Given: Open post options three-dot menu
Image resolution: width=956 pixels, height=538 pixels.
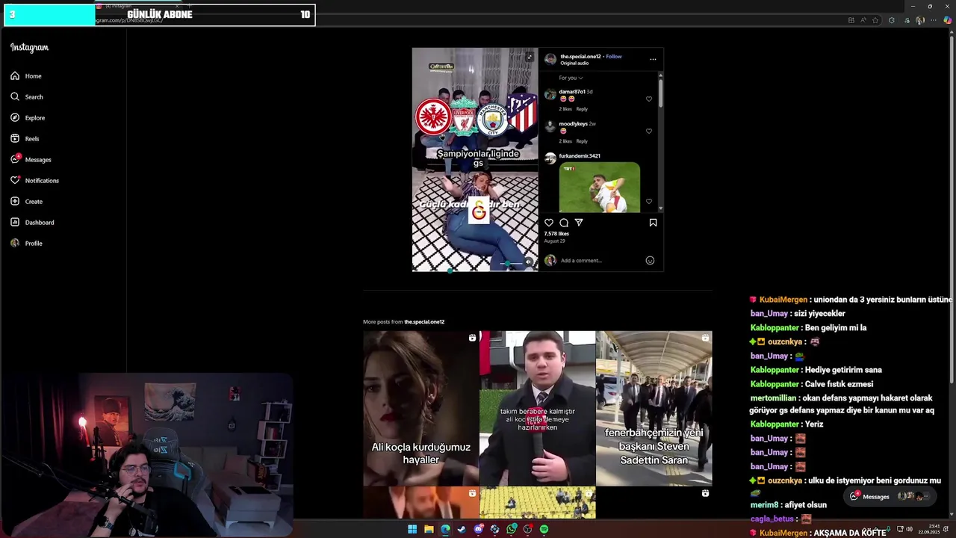Looking at the screenshot, I should (x=653, y=59).
